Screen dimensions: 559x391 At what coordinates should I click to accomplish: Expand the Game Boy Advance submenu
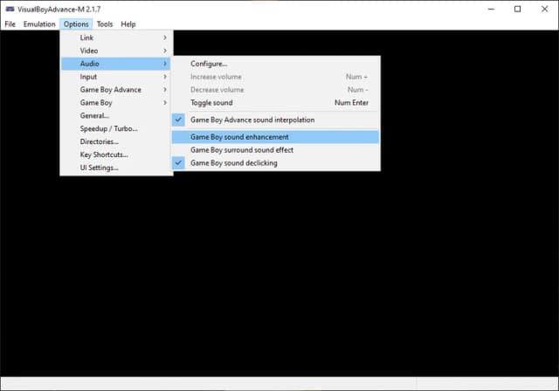pos(116,90)
